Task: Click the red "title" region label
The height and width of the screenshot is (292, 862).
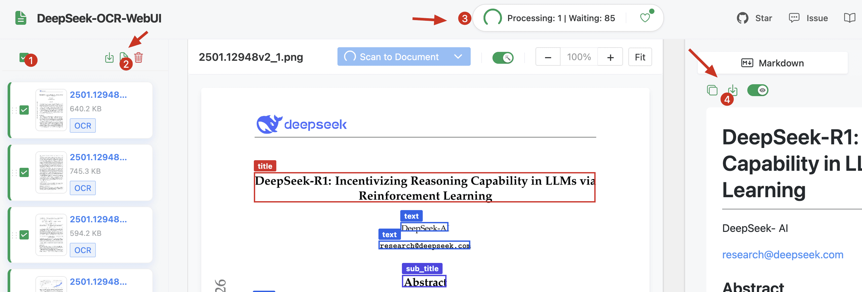Action: (265, 166)
